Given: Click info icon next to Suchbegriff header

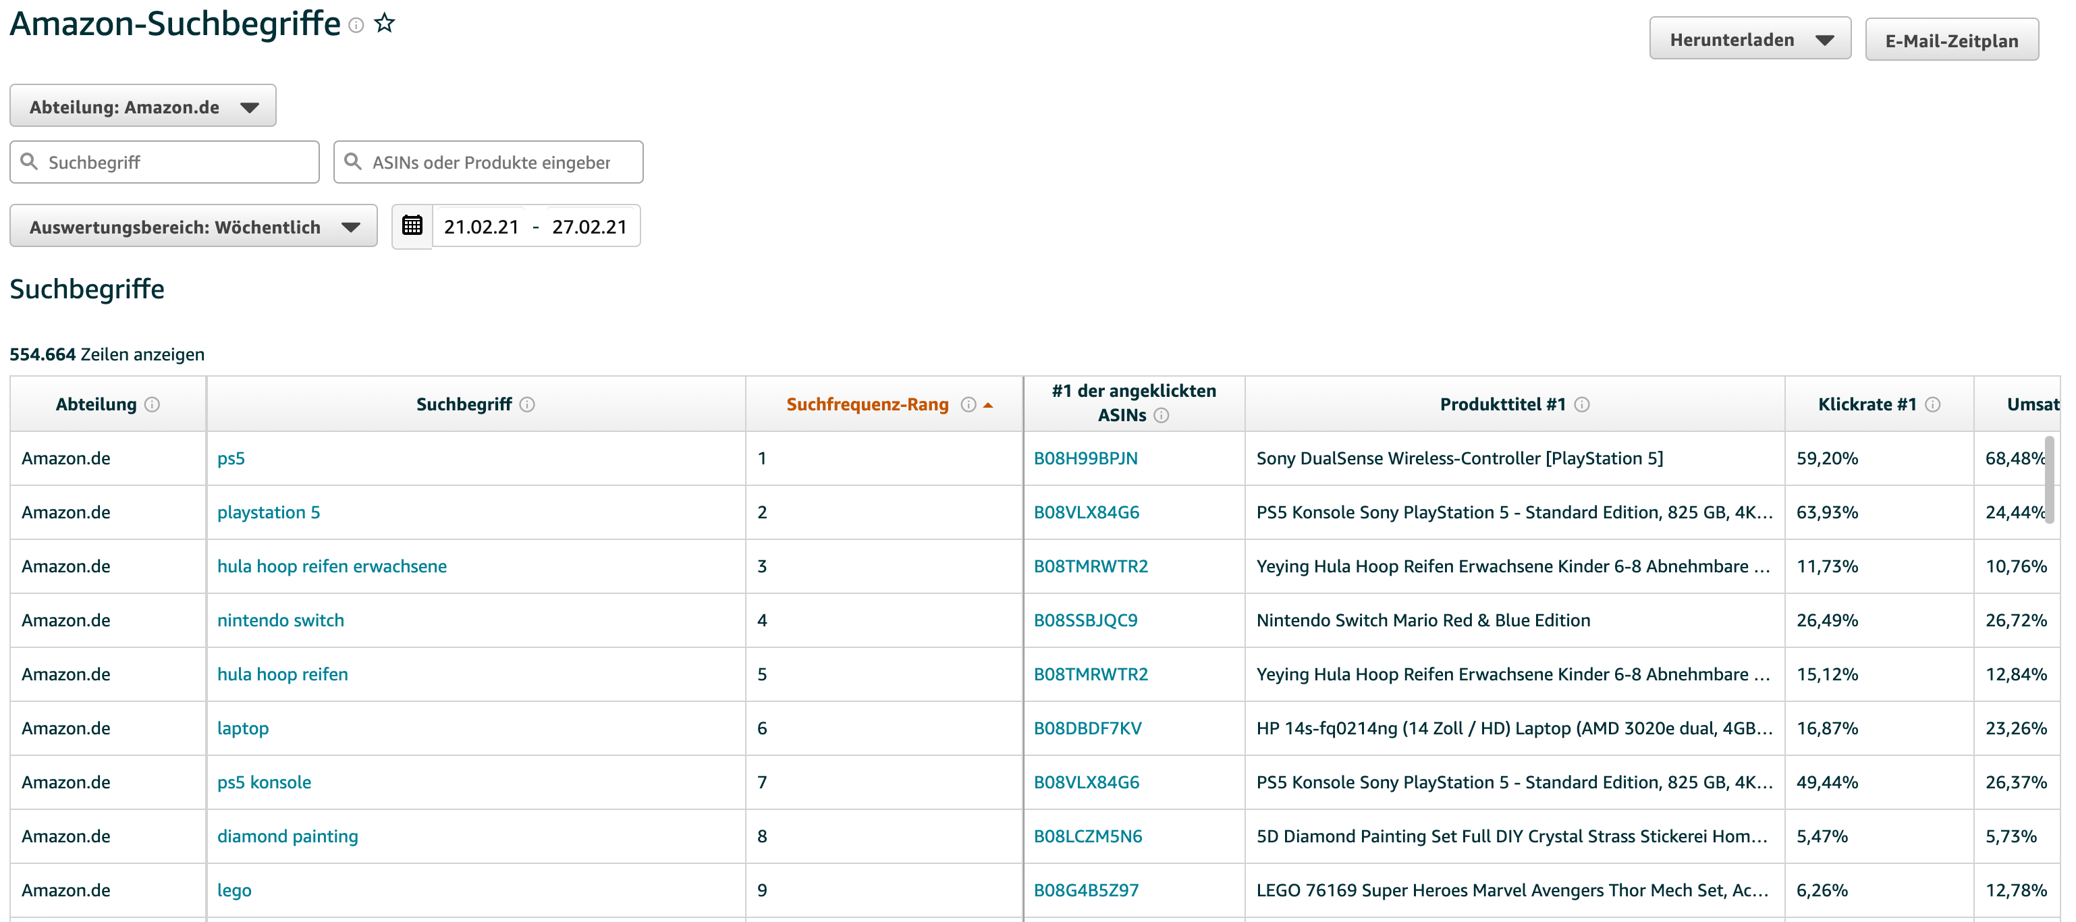Looking at the screenshot, I should point(527,404).
